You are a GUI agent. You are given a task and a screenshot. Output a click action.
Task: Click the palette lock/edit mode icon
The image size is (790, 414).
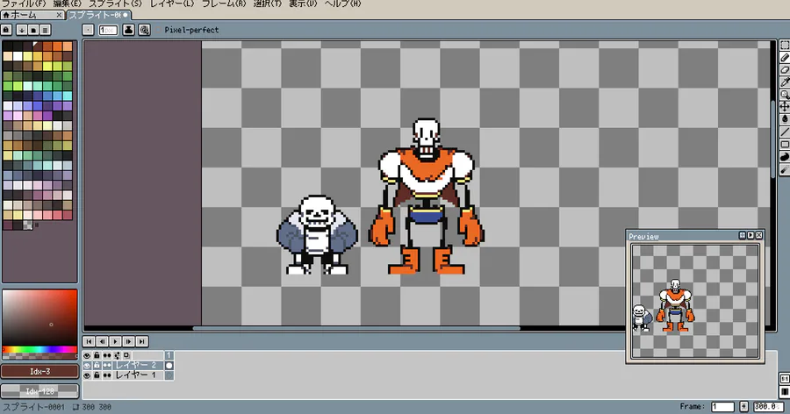6,30
